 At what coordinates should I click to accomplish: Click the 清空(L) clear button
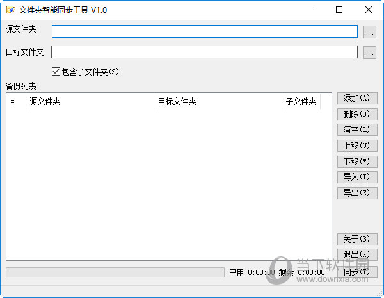[357, 129]
